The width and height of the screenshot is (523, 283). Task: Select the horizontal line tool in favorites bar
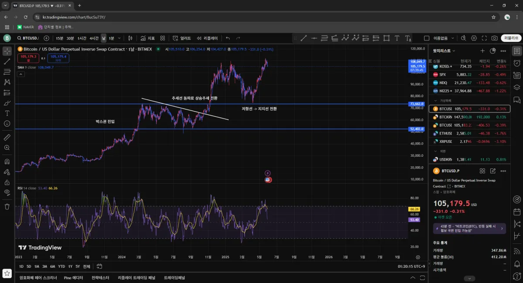(314, 38)
